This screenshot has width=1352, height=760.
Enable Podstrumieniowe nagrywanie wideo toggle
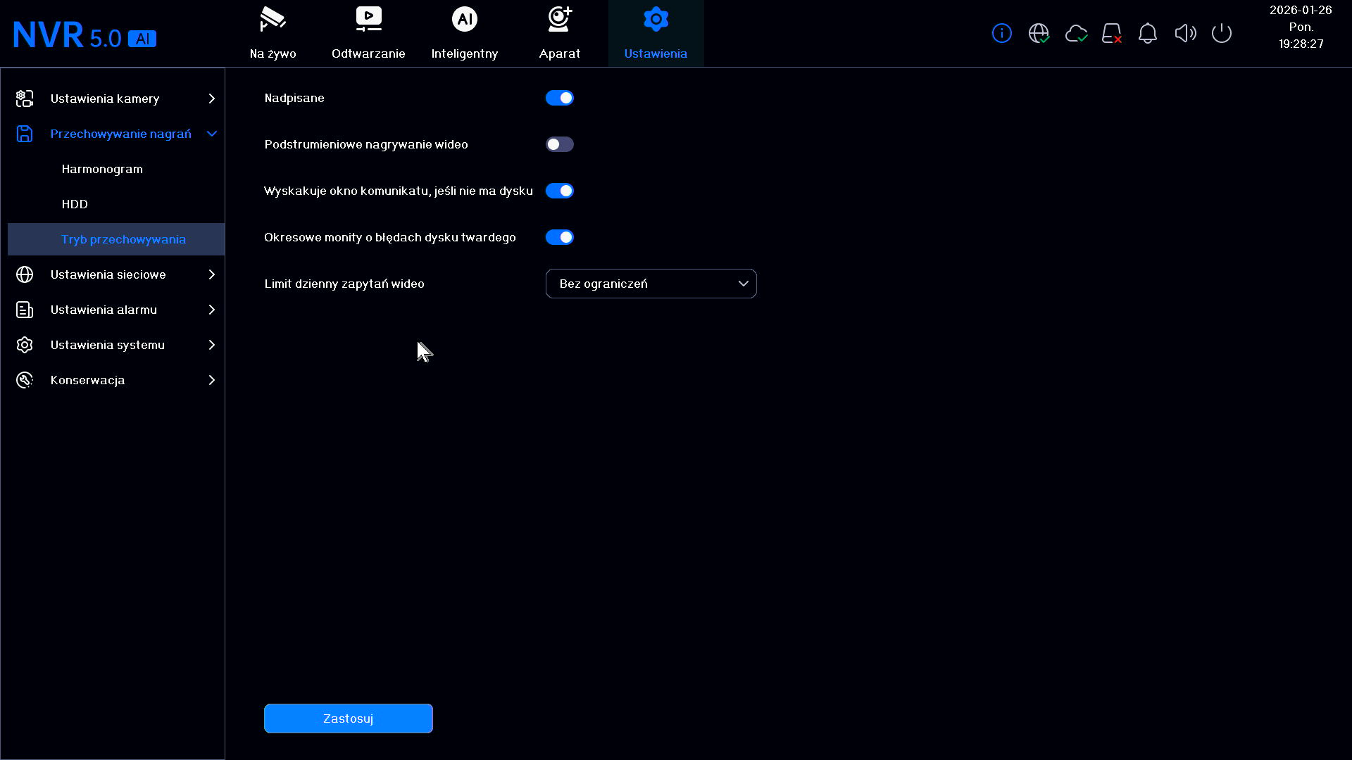(560, 144)
